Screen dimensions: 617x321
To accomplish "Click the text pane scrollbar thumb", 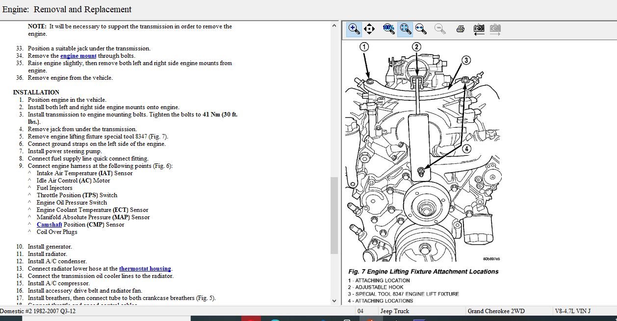I will (x=334, y=215).
